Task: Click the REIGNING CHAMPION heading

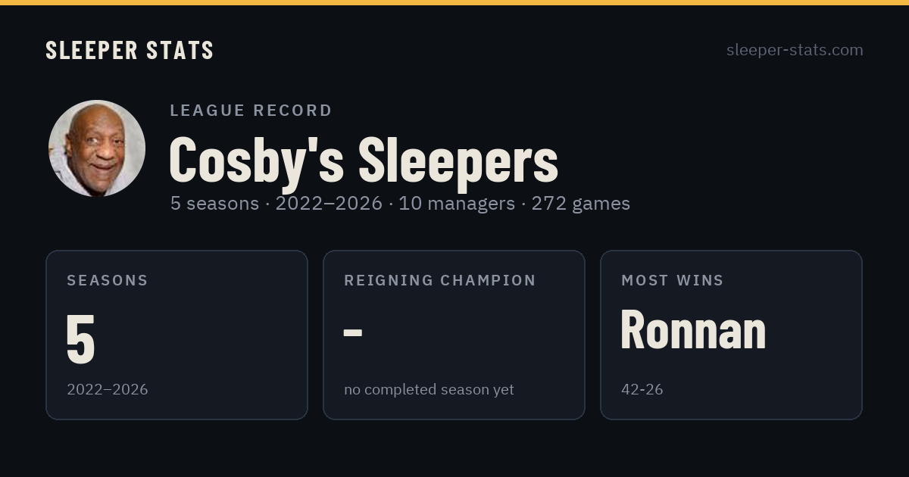Action: point(440,280)
